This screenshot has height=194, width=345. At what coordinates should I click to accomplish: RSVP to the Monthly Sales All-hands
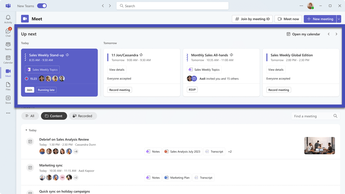pyautogui.click(x=192, y=89)
